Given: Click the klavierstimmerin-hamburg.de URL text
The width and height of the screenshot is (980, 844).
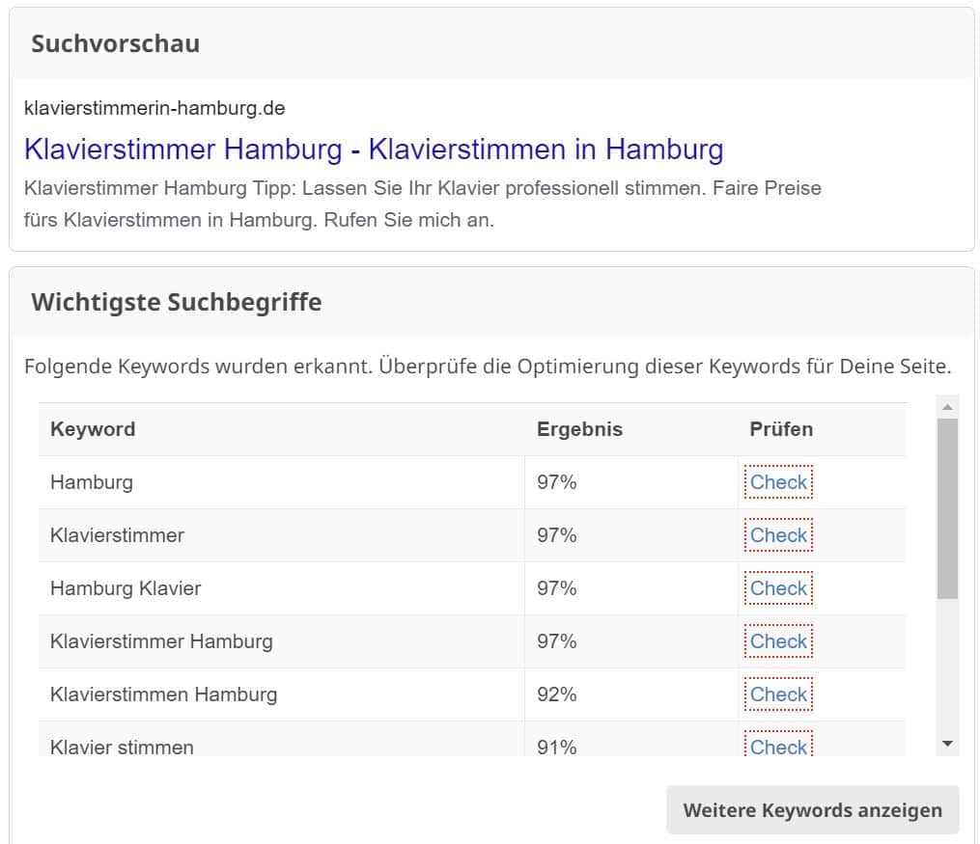Looking at the screenshot, I should 154,108.
